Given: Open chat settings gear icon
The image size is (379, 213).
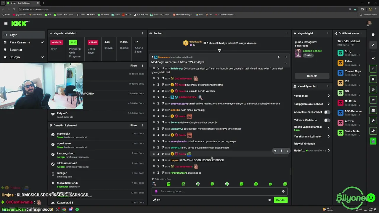Looking at the screenshot, I should [x=269, y=200].
